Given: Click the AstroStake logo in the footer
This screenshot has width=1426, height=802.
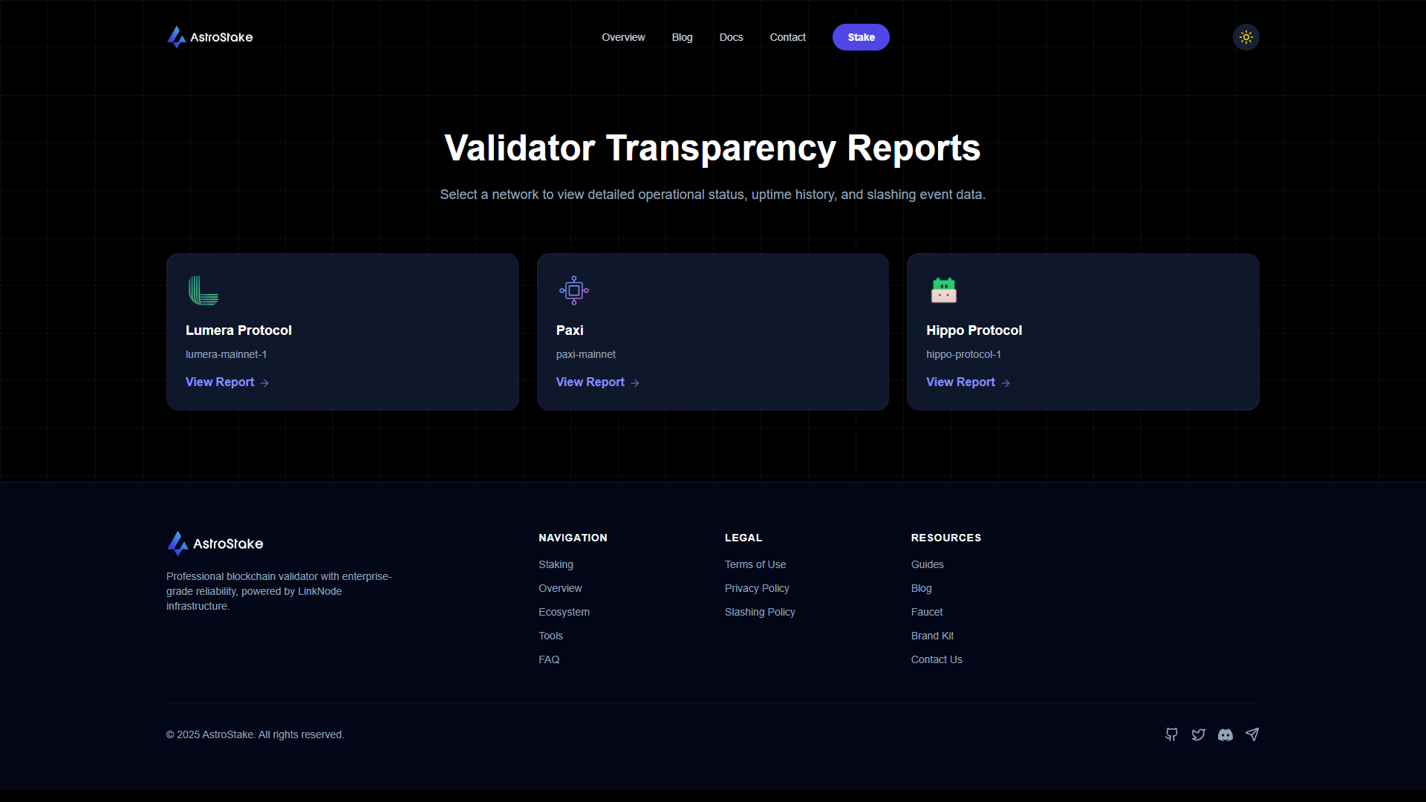Looking at the screenshot, I should (214, 544).
